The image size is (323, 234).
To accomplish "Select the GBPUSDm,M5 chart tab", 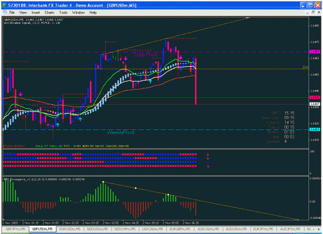I will [x=42, y=229].
